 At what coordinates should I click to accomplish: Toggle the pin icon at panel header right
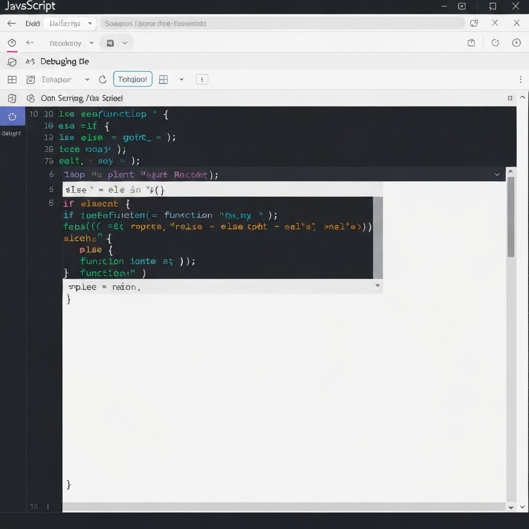510,98
